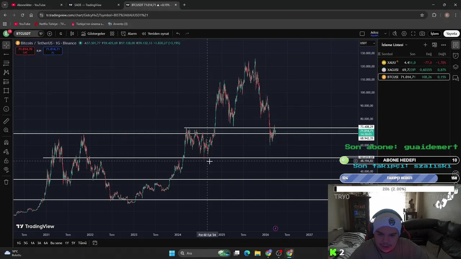Screen dimensions: 461x259
Task: Add a symbol to the watchlist
Action: click(425, 45)
